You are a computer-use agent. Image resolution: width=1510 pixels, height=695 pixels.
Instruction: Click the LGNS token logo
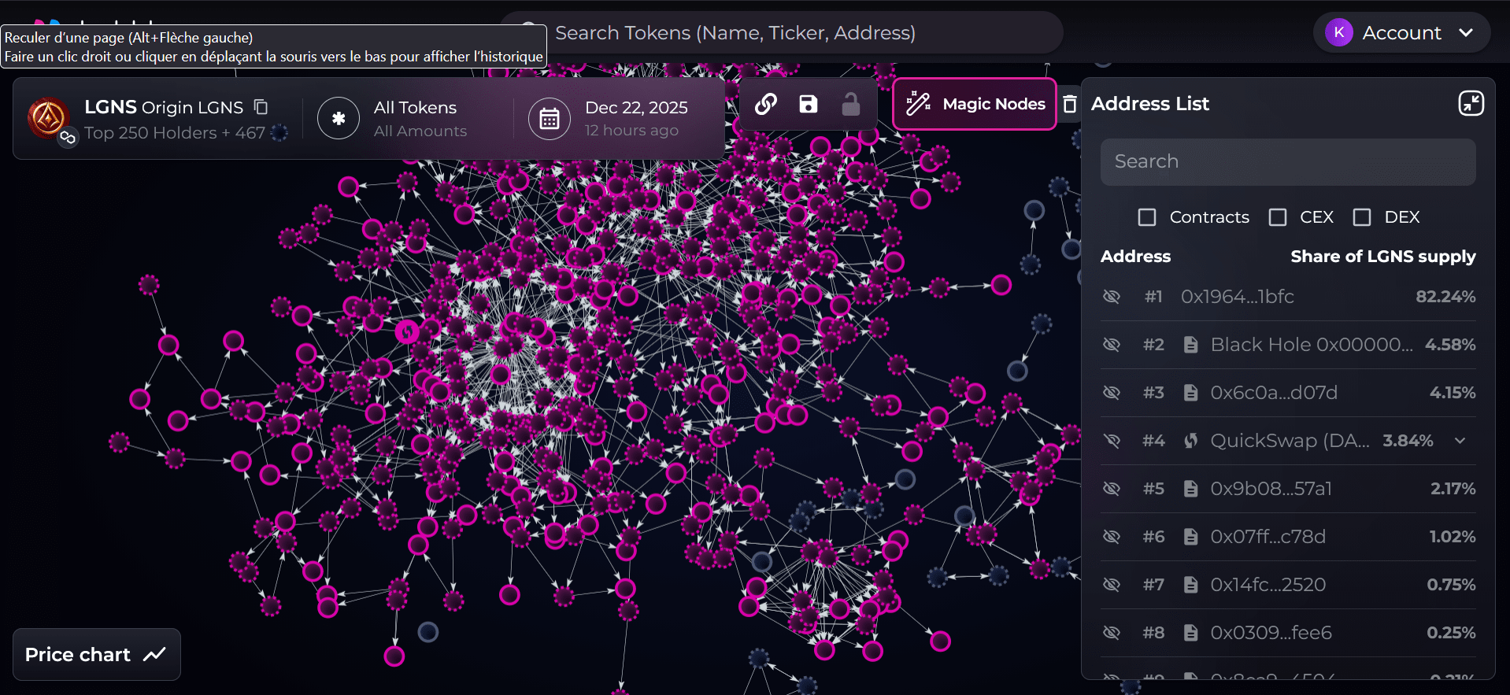[x=48, y=118]
